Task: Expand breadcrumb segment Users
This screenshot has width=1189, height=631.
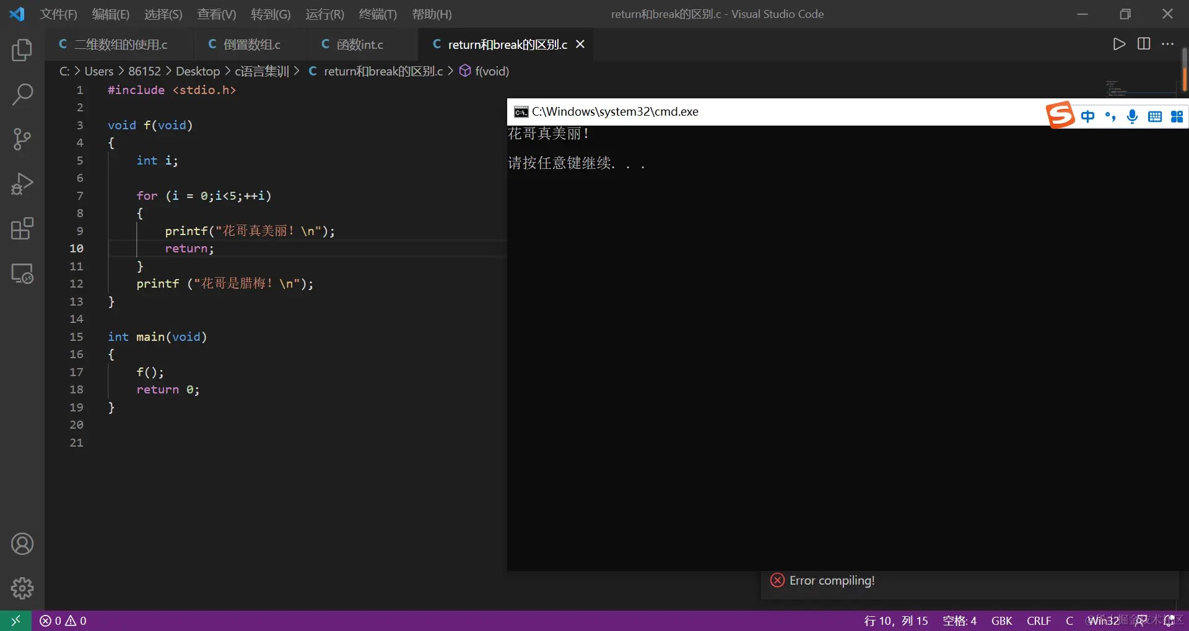Action: point(99,71)
